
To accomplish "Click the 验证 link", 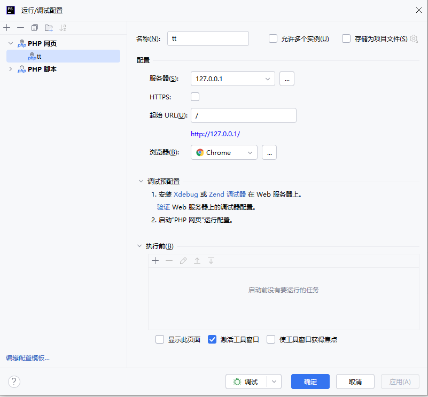I will click(164, 207).
